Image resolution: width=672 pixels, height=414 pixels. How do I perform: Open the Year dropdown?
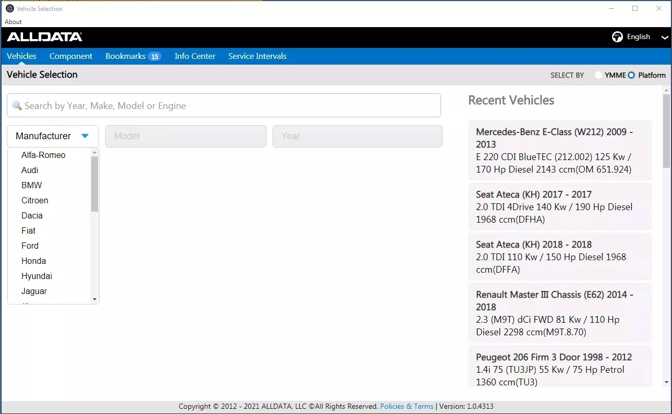358,136
